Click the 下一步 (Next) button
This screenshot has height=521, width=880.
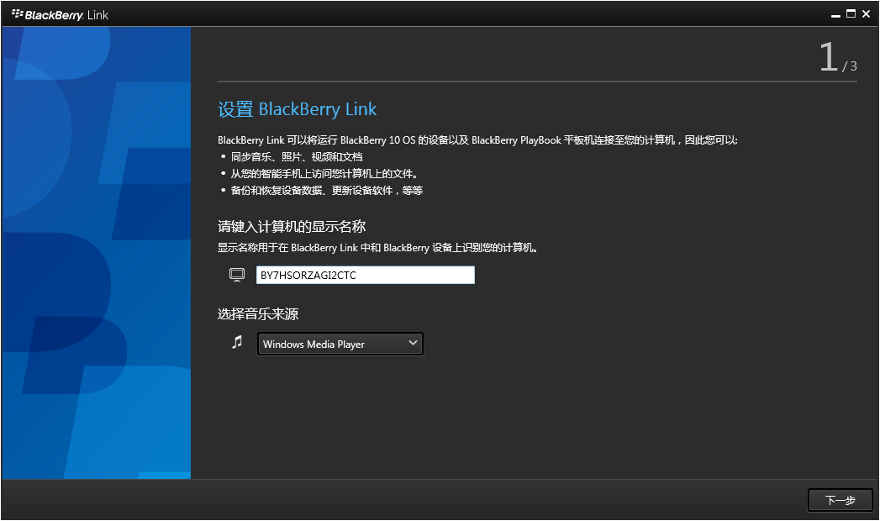point(840,500)
